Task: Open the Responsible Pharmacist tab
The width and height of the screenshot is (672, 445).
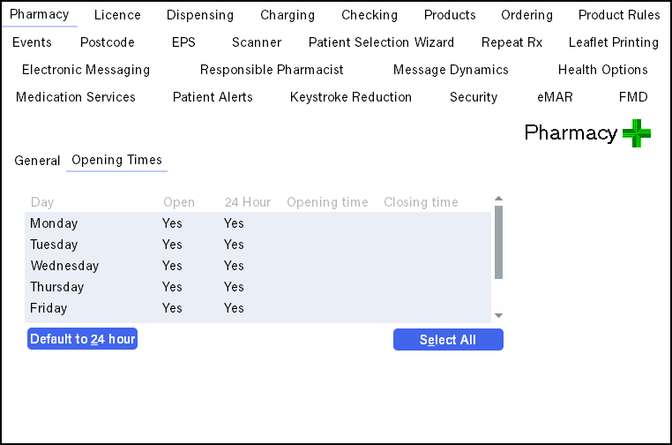Action: point(272,70)
